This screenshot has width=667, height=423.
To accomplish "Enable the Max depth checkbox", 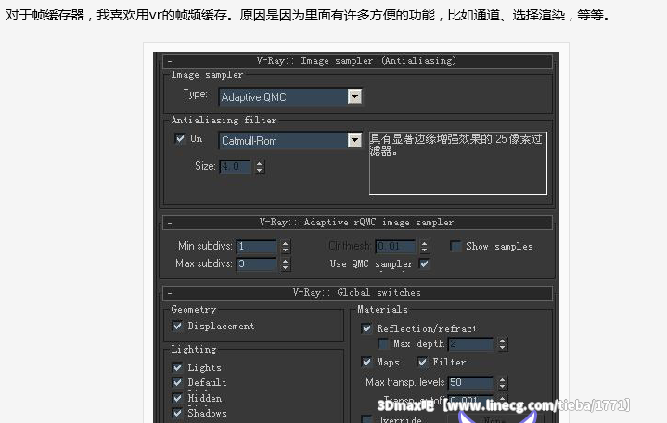I will click(x=383, y=343).
